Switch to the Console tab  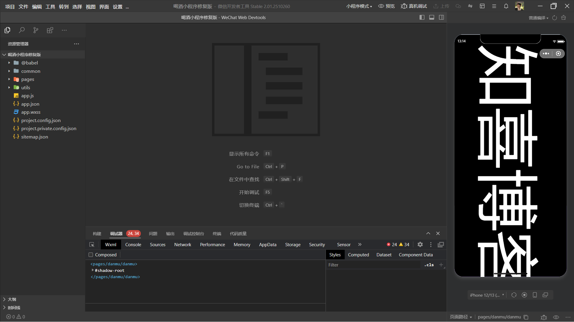click(x=133, y=245)
